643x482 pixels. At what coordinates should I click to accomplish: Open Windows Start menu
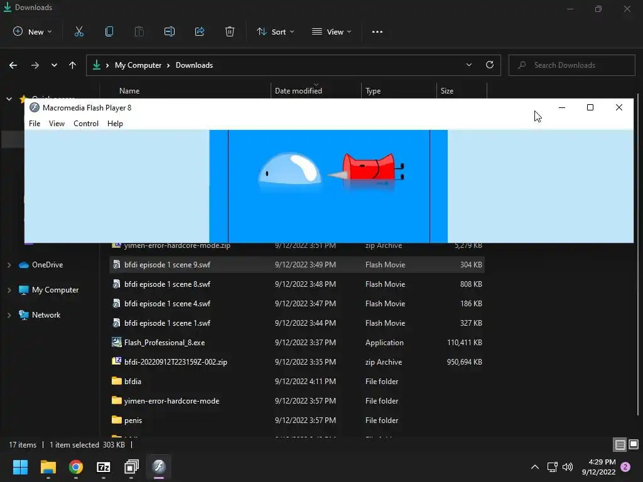pos(20,467)
